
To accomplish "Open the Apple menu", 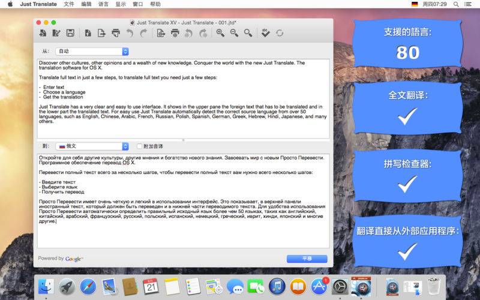I will 10,4.
